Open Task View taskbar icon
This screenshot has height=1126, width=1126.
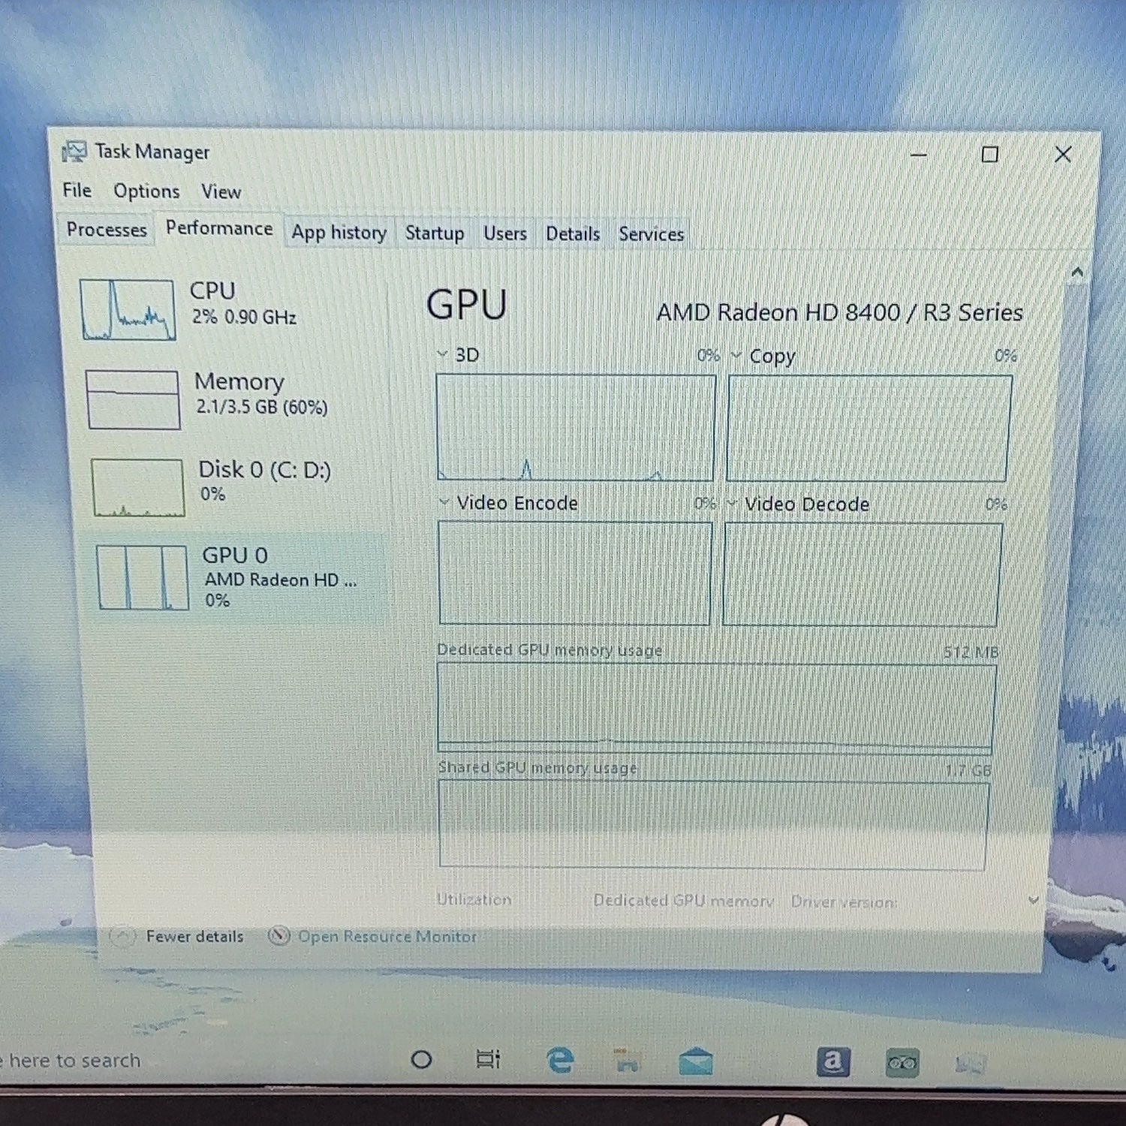[x=488, y=1060]
